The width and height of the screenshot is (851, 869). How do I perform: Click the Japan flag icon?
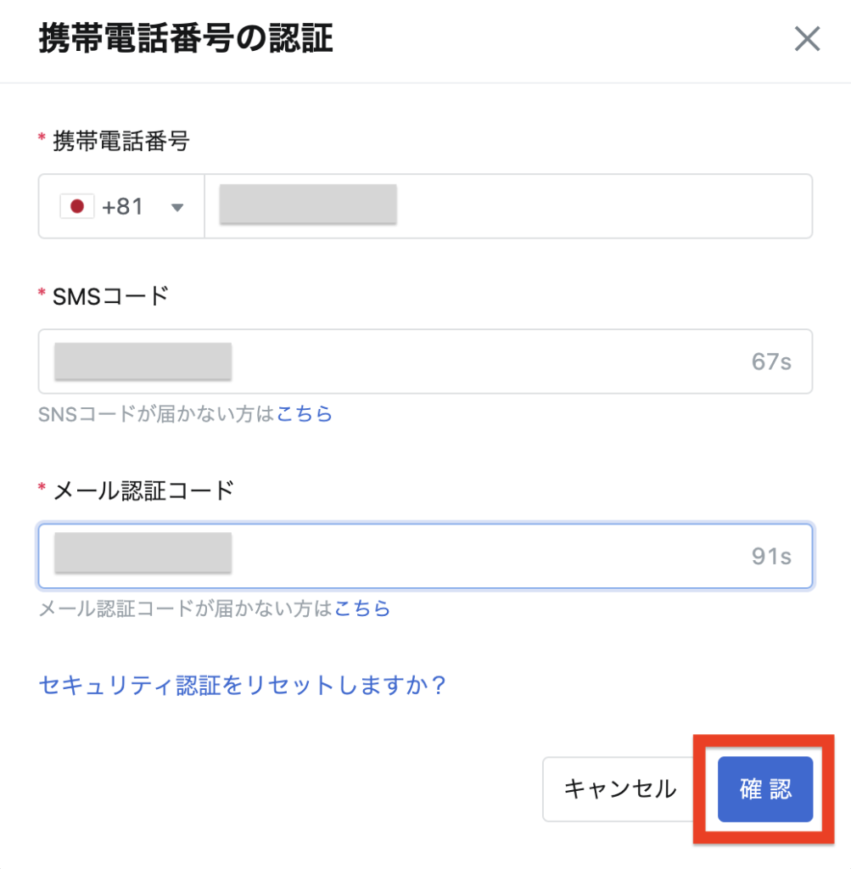tap(77, 207)
